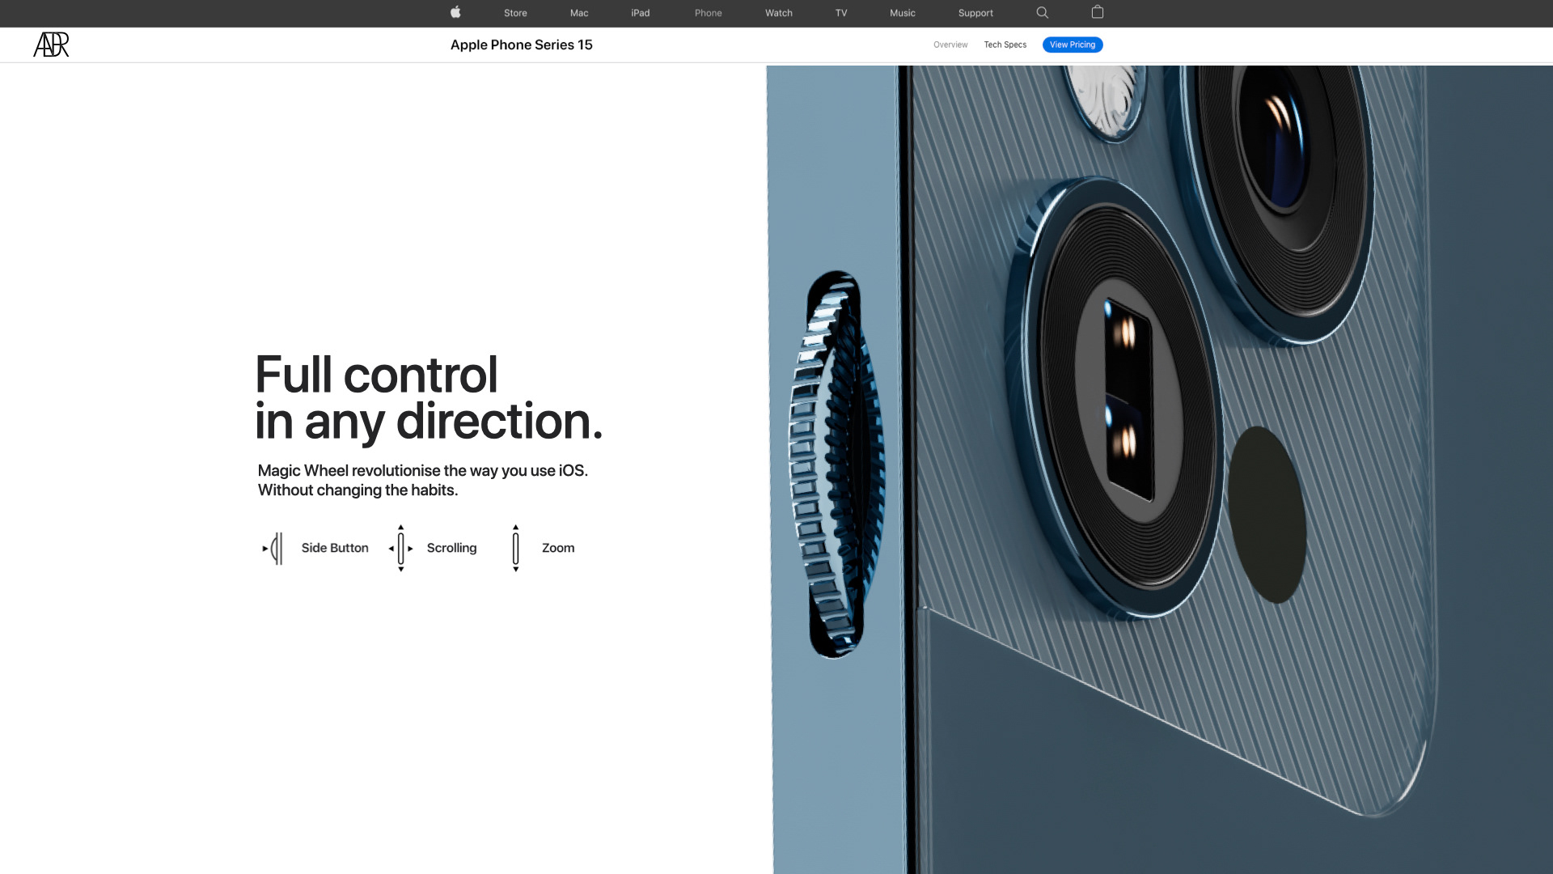This screenshot has height=874, width=1553.
Task: Select Phone in the top navigation
Action: coord(708,13)
